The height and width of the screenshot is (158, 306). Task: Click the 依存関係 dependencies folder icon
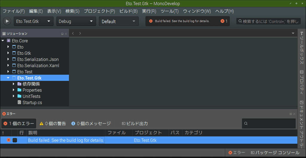point(19,84)
